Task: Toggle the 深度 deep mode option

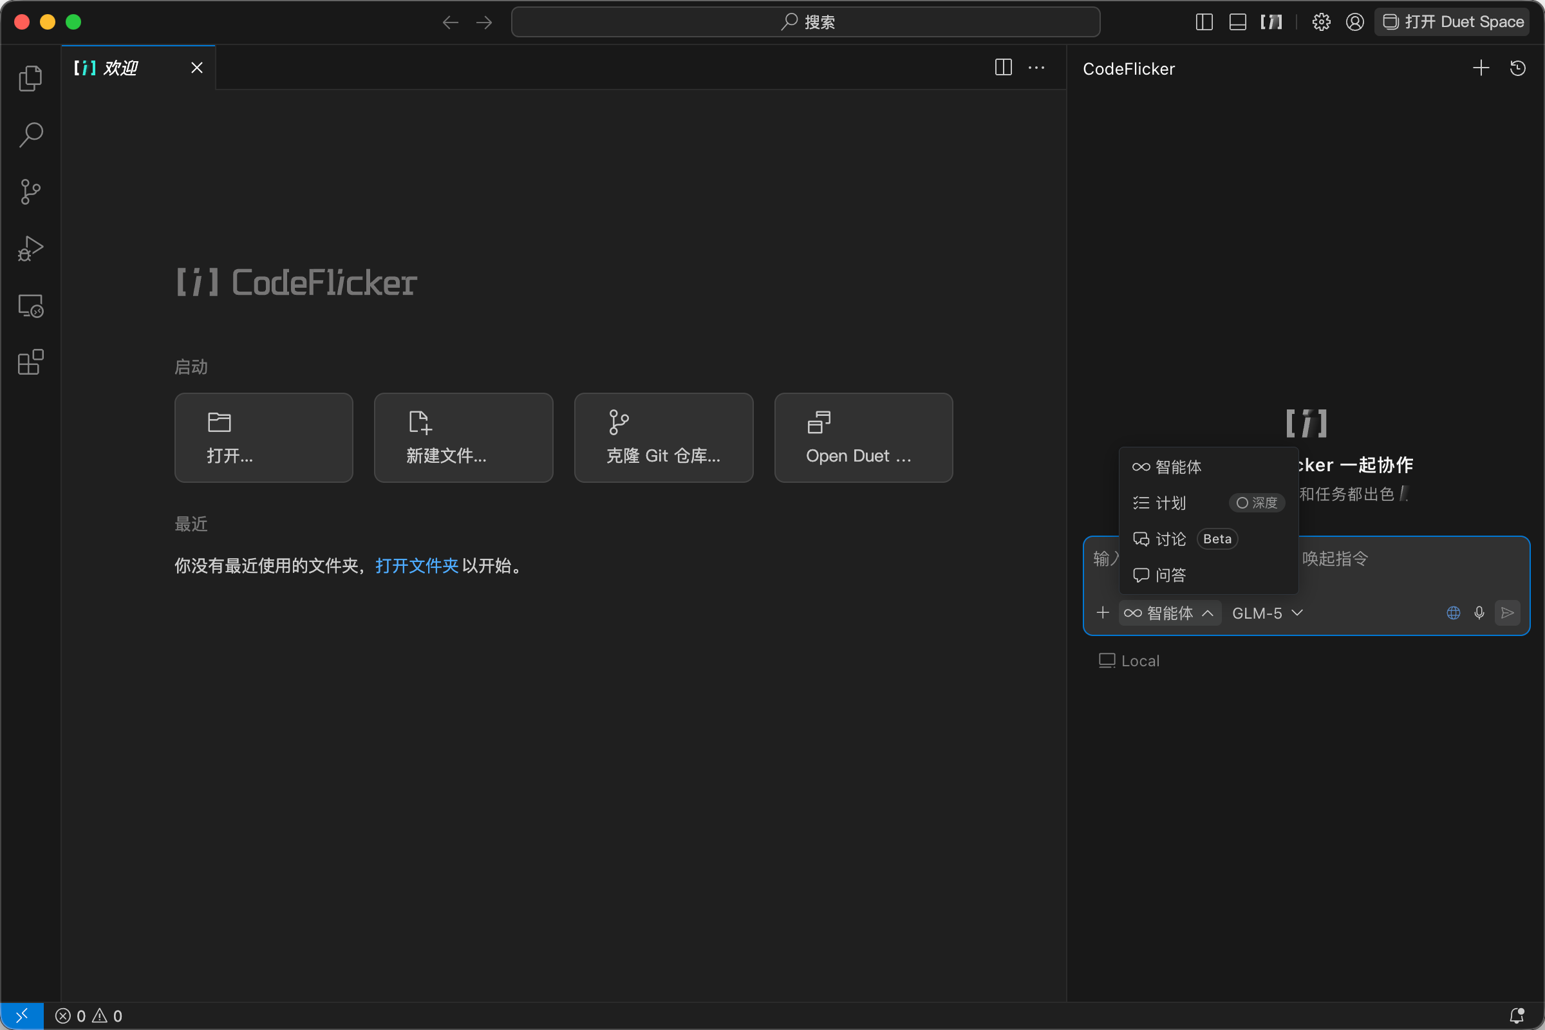Action: coord(1256,503)
